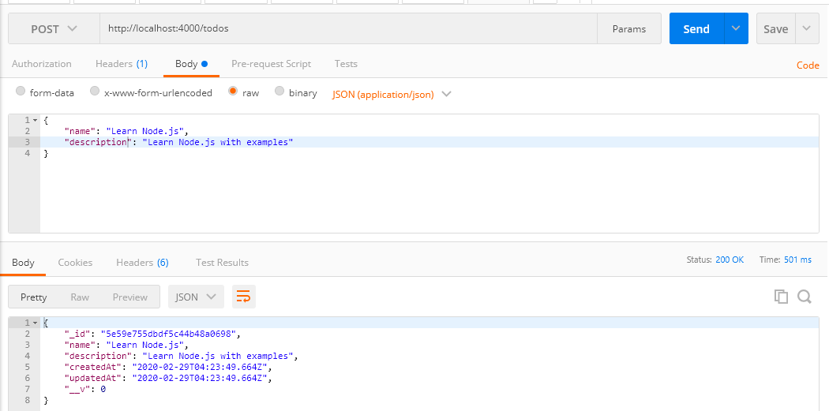Select the response Body tab
The image size is (829, 411).
click(23, 263)
